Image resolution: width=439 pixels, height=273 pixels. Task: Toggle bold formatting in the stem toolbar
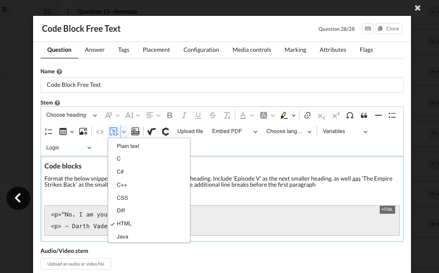click(170, 115)
